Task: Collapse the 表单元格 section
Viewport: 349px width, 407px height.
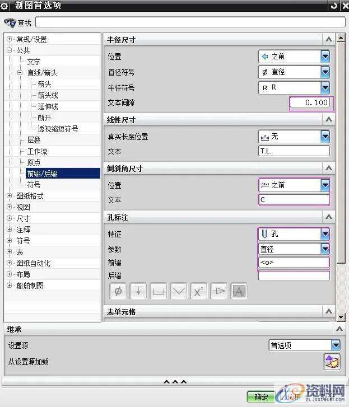Action: (329, 311)
